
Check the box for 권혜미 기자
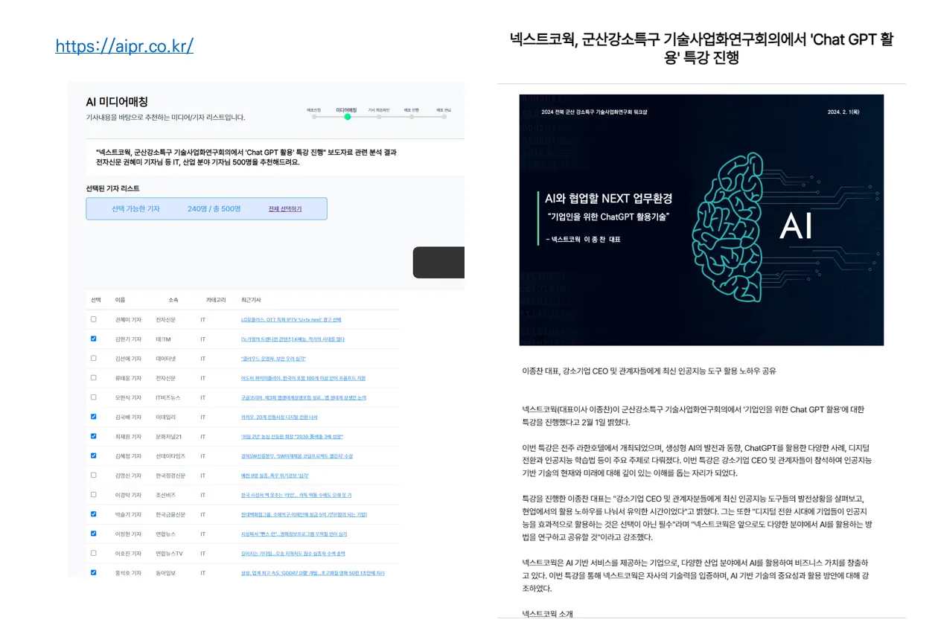(94, 319)
